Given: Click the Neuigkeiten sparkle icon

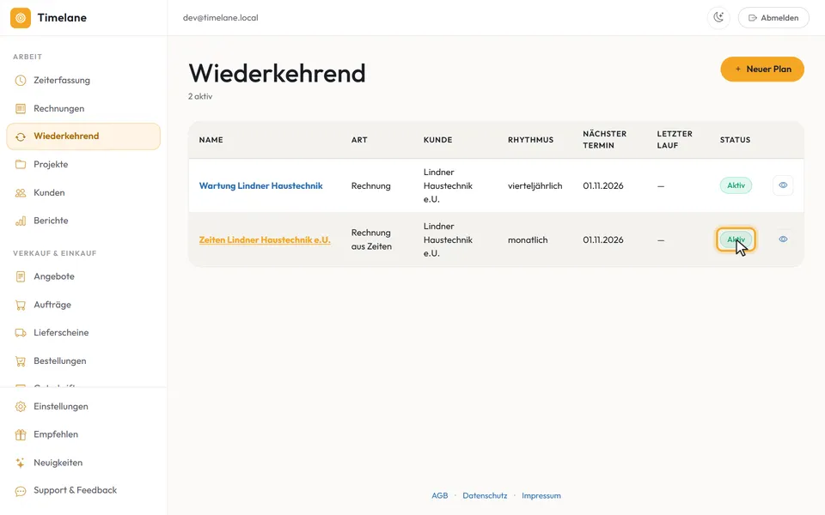Looking at the screenshot, I should (21, 463).
